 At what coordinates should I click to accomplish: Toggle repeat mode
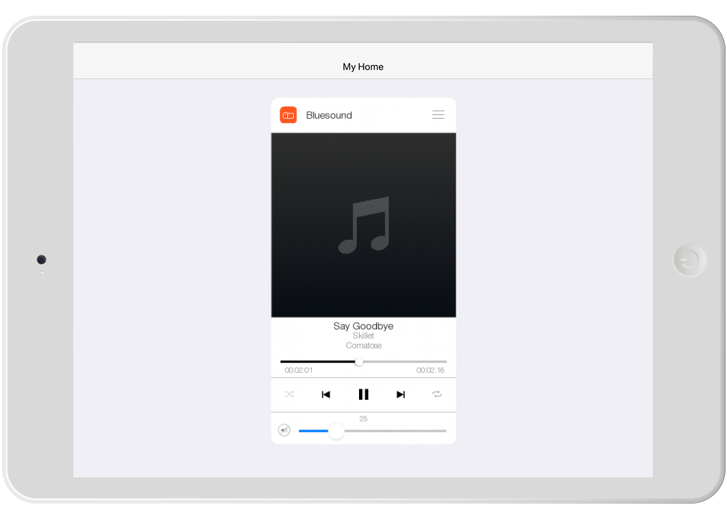[437, 394]
